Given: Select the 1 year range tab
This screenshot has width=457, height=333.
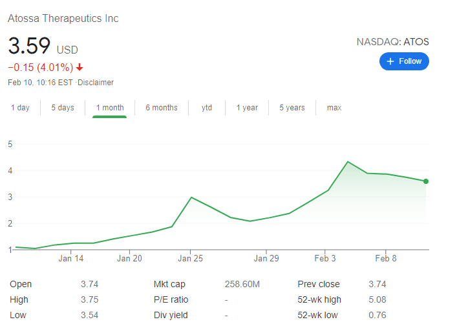Looking at the screenshot, I should pos(247,108).
